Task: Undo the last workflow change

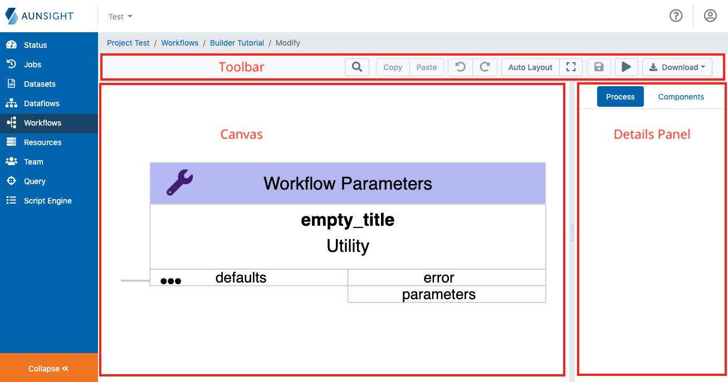Action: [x=460, y=67]
